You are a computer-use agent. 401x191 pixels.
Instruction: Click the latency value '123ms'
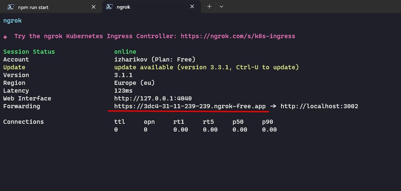[123, 91]
